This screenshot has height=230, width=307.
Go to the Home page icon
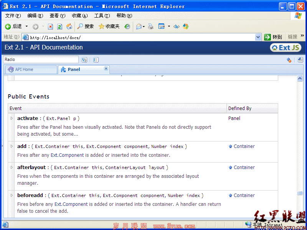coord(69,26)
